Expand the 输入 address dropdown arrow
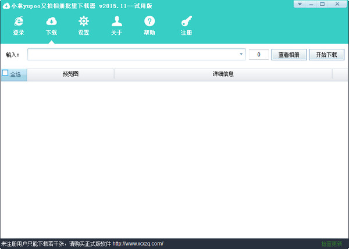 [x=241, y=55]
